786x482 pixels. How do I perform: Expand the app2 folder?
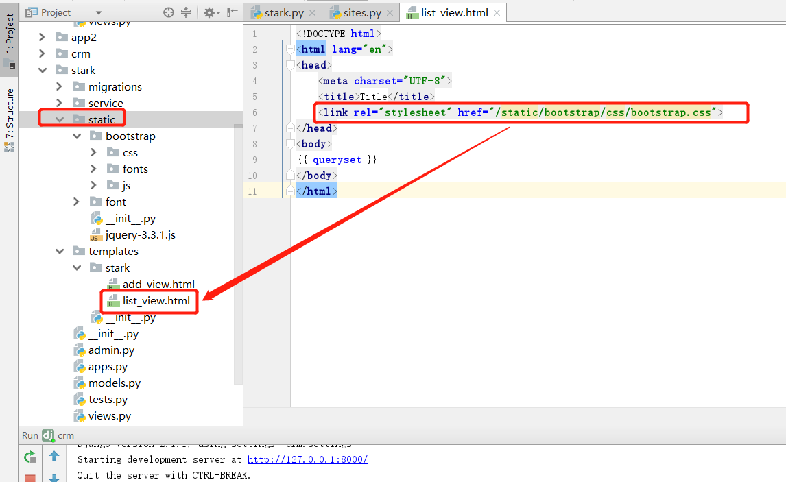pyautogui.click(x=42, y=37)
